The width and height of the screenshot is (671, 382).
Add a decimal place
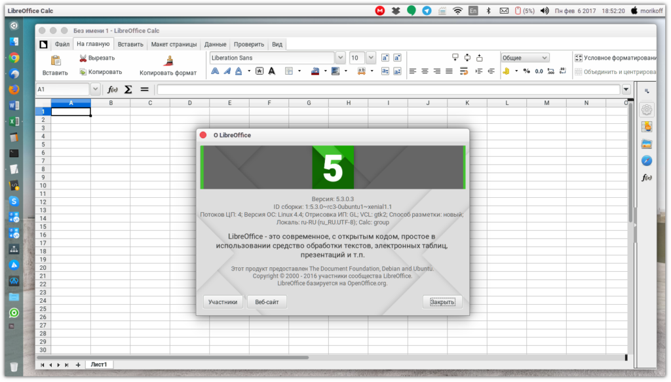tap(550, 71)
